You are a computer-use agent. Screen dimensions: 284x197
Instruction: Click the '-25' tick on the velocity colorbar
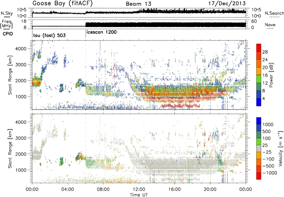click(x=267, y=152)
